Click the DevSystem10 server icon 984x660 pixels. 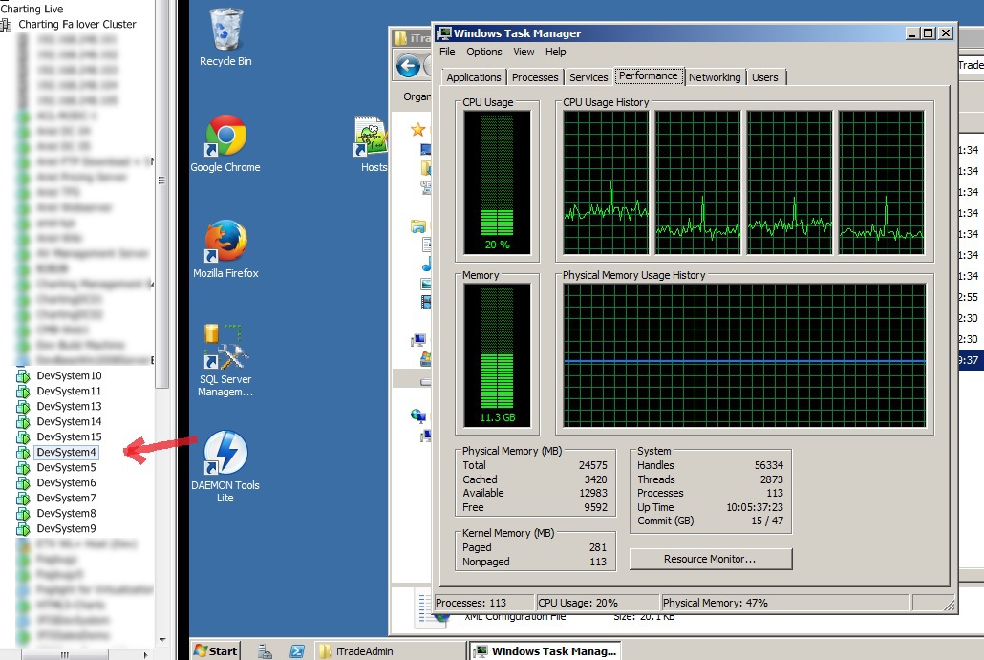(23, 375)
